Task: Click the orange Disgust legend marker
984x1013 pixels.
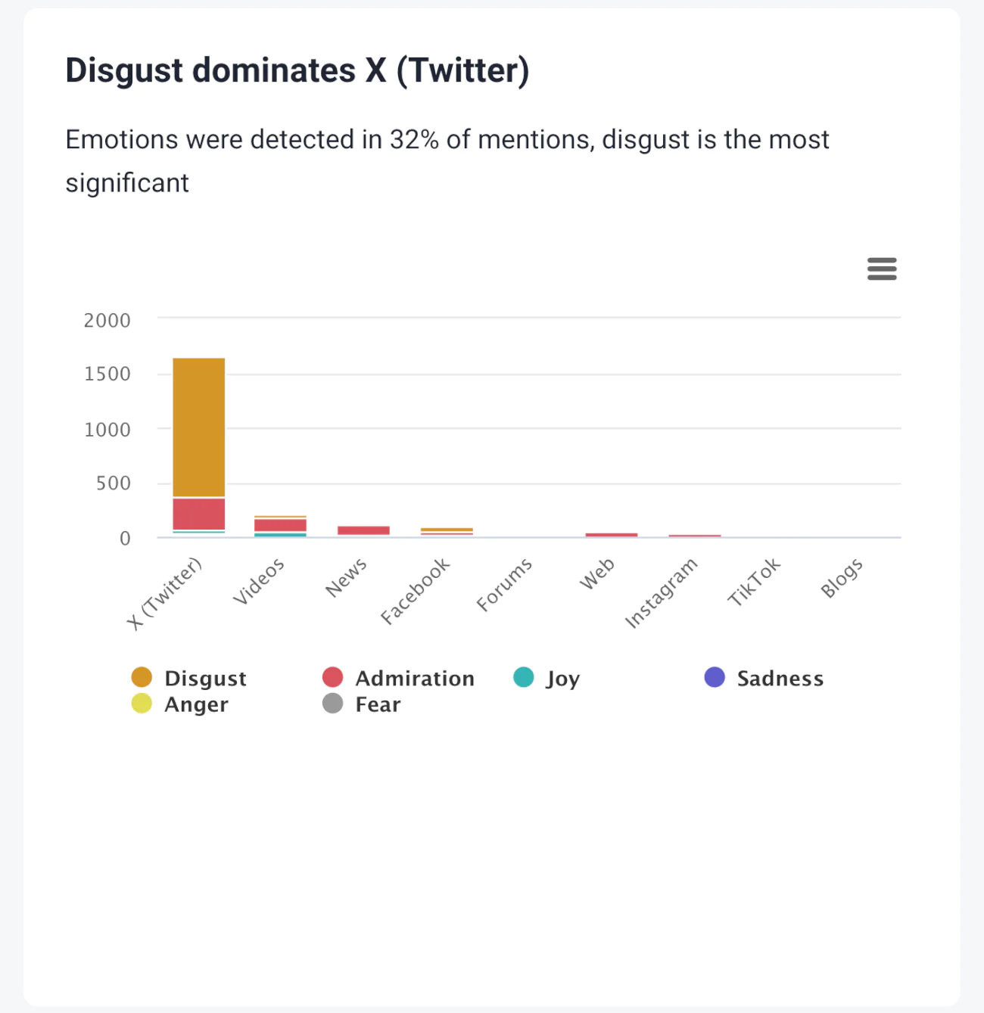Action: [143, 677]
